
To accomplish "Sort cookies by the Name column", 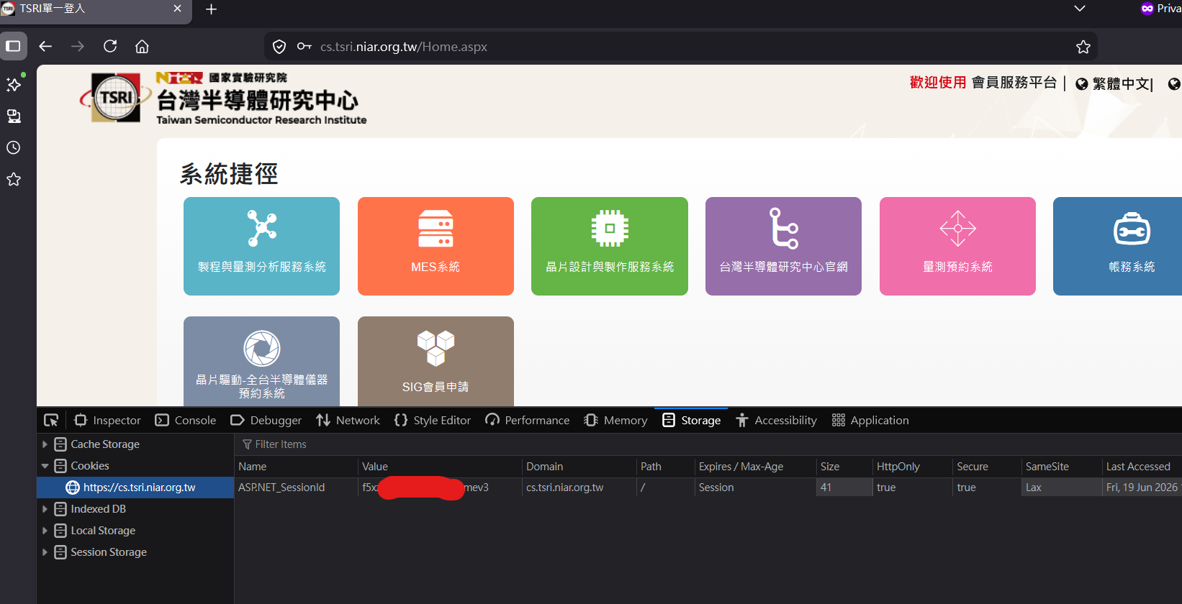I will pos(295,467).
